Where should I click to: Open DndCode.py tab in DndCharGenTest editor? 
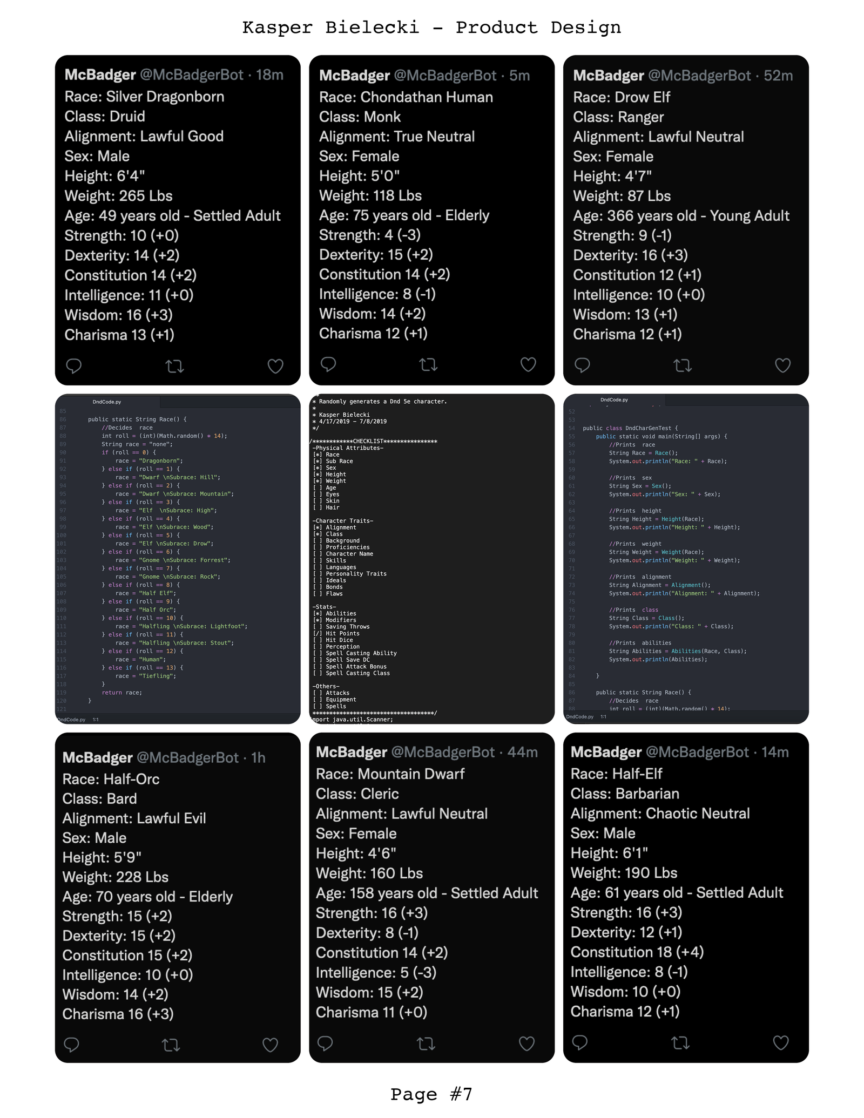[615, 400]
